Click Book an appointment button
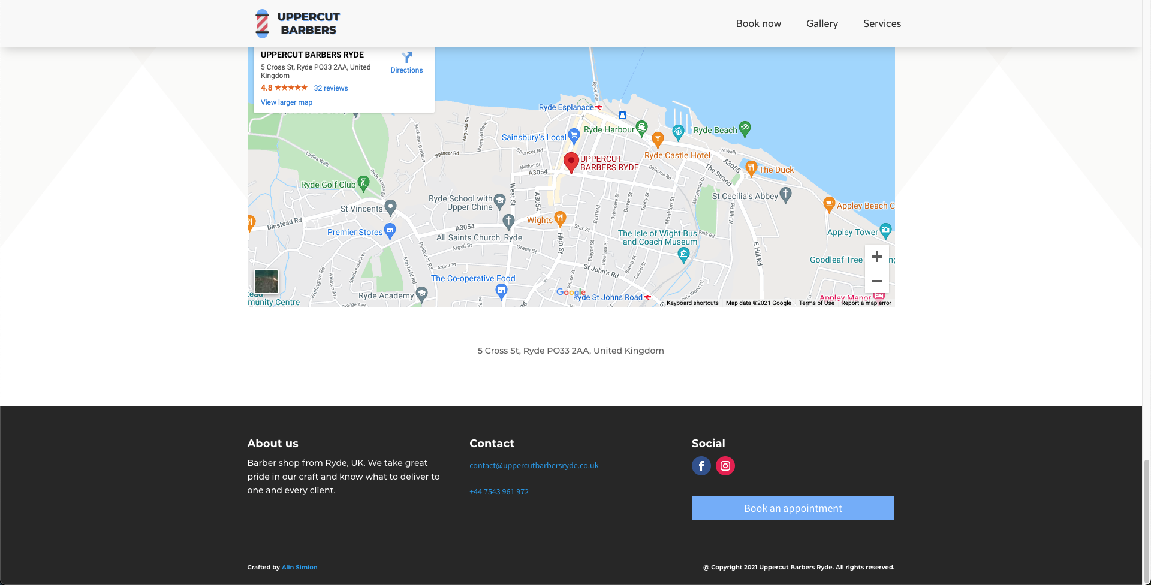 (x=793, y=508)
